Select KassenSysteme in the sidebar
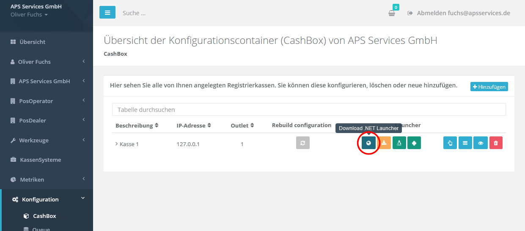Screen dimensions: 525x231 coord(40,160)
